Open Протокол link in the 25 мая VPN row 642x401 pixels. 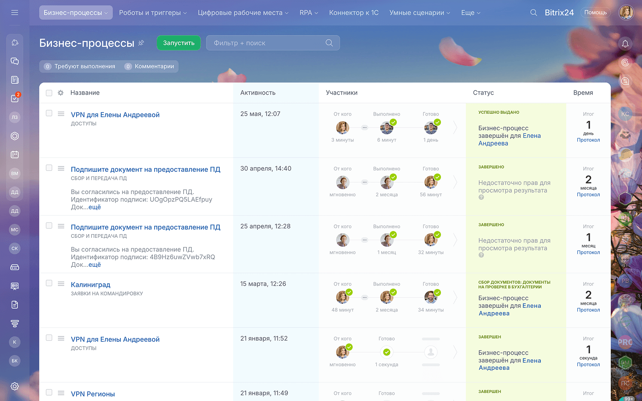(x=588, y=140)
